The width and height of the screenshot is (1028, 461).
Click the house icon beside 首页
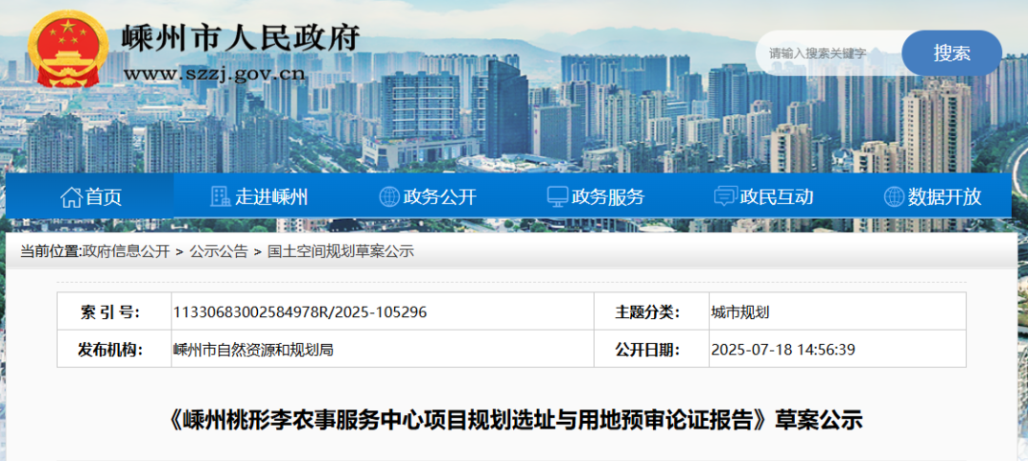[70, 197]
